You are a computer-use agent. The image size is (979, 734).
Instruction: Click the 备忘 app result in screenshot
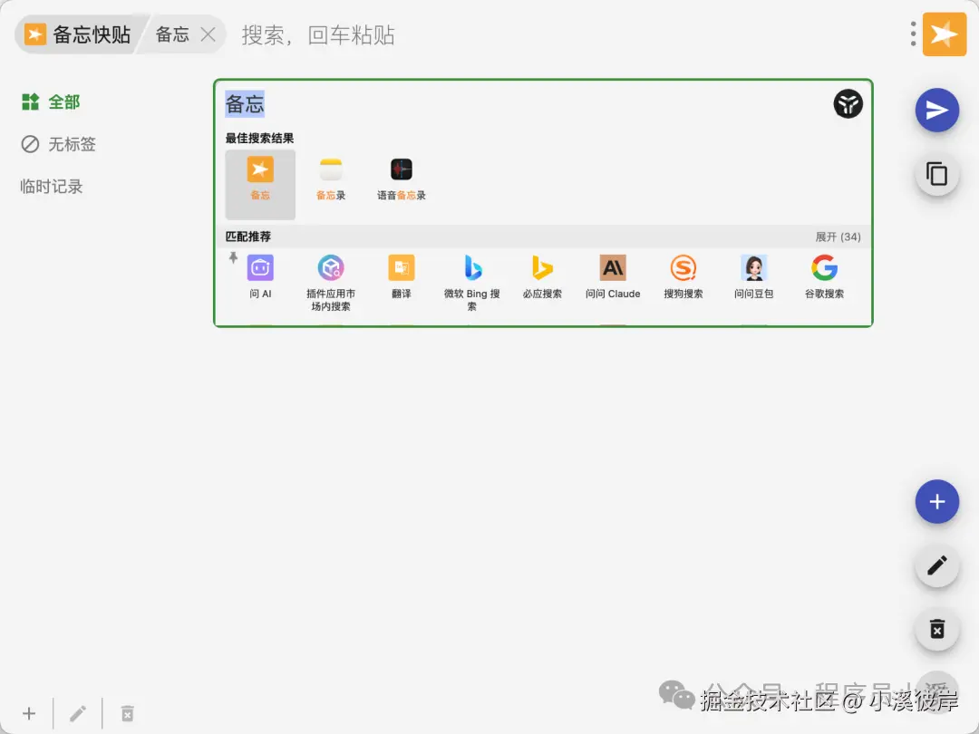tap(260, 185)
